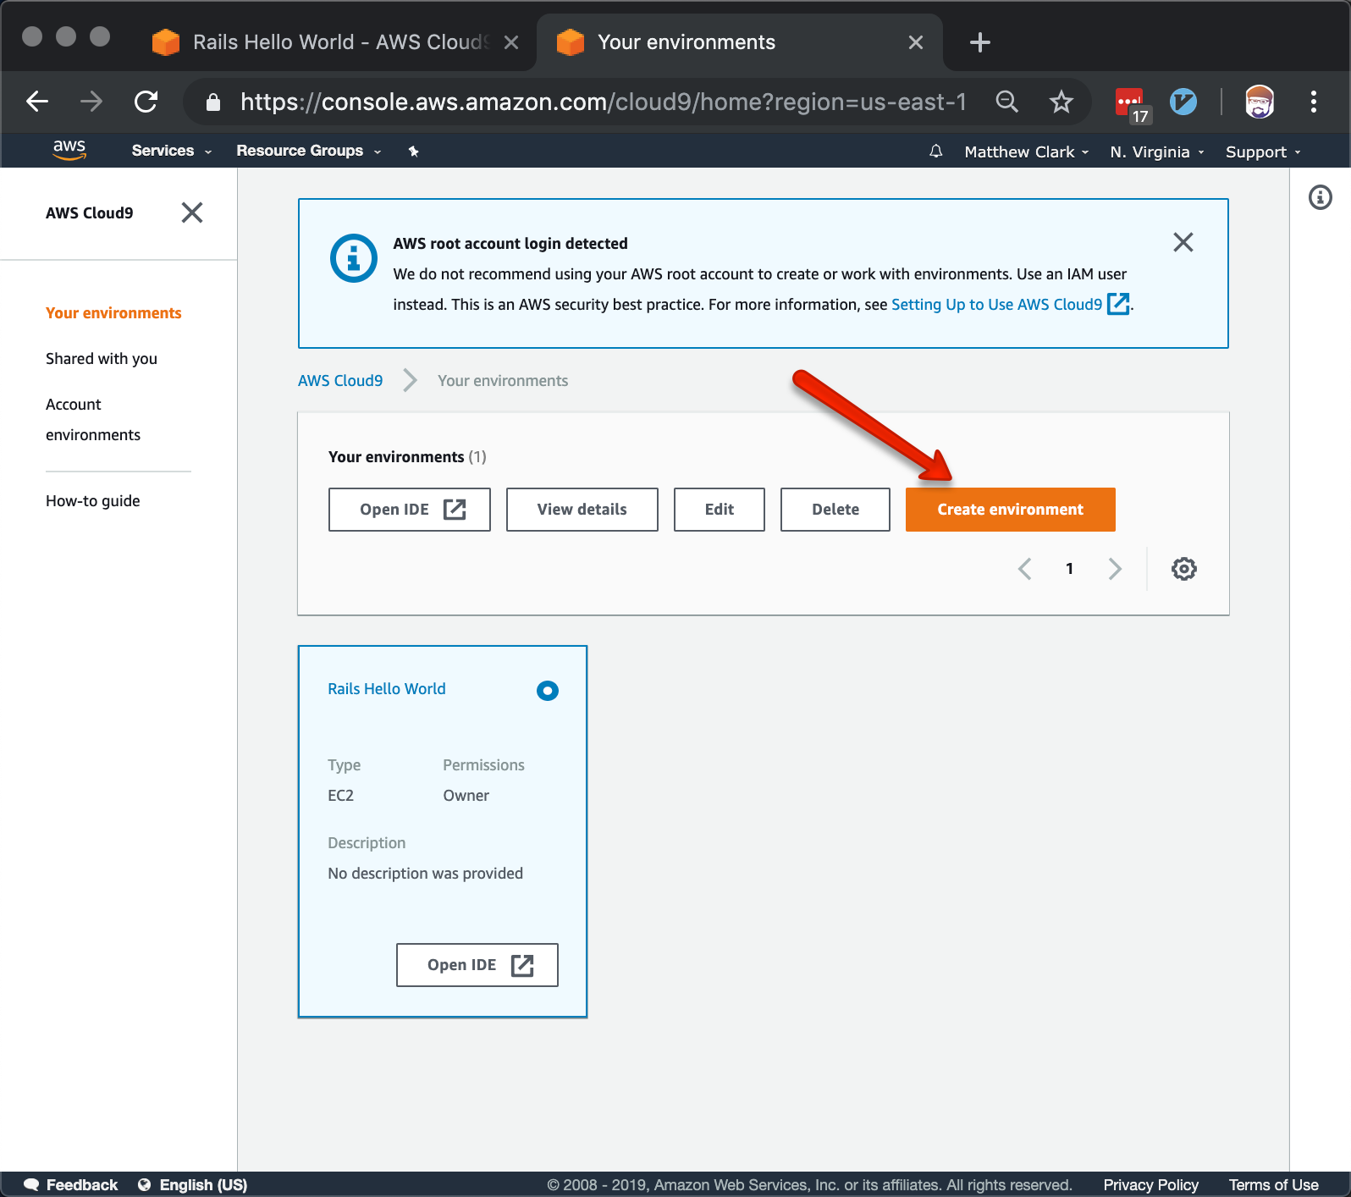
Task: Click the AWS logo home icon
Action: (x=69, y=150)
